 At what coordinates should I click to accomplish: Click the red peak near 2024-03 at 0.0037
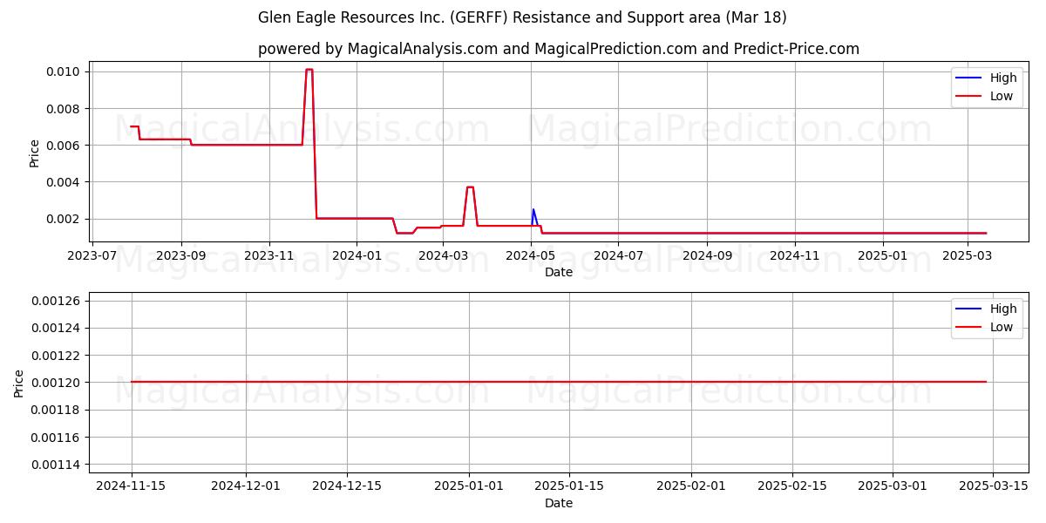(x=470, y=187)
